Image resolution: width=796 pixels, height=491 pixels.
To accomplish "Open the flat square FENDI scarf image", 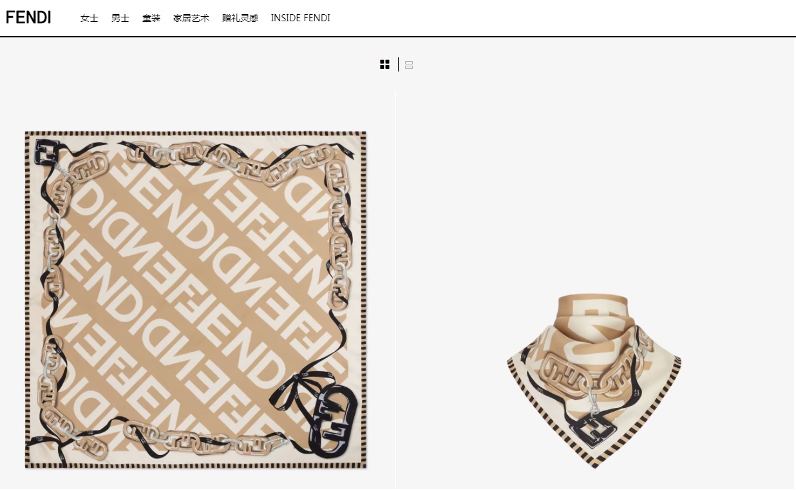I will pos(196,300).
